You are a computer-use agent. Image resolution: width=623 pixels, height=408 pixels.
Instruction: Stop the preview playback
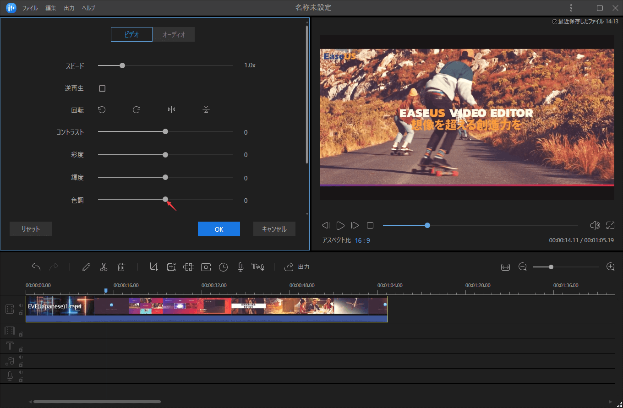coord(370,225)
